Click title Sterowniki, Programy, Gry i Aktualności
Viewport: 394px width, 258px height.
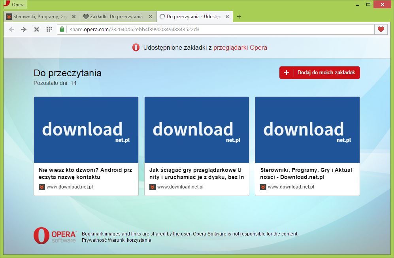pos(306,173)
